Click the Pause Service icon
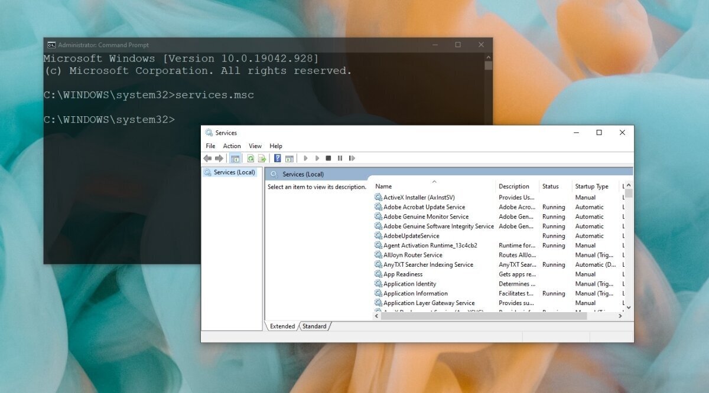The width and height of the screenshot is (709, 393). pos(340,158)
